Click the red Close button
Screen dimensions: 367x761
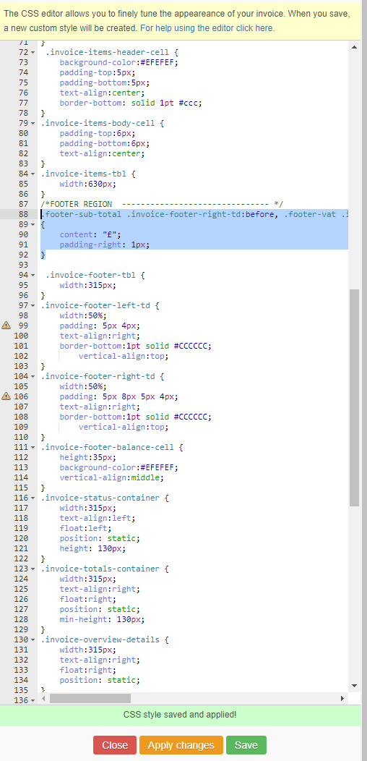tap(115, 745)
